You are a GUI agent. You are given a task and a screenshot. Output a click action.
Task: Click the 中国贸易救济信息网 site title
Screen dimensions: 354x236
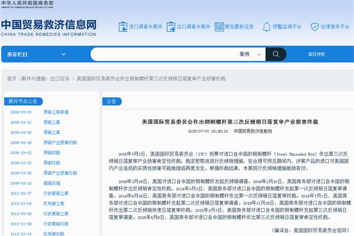[49, 25]
